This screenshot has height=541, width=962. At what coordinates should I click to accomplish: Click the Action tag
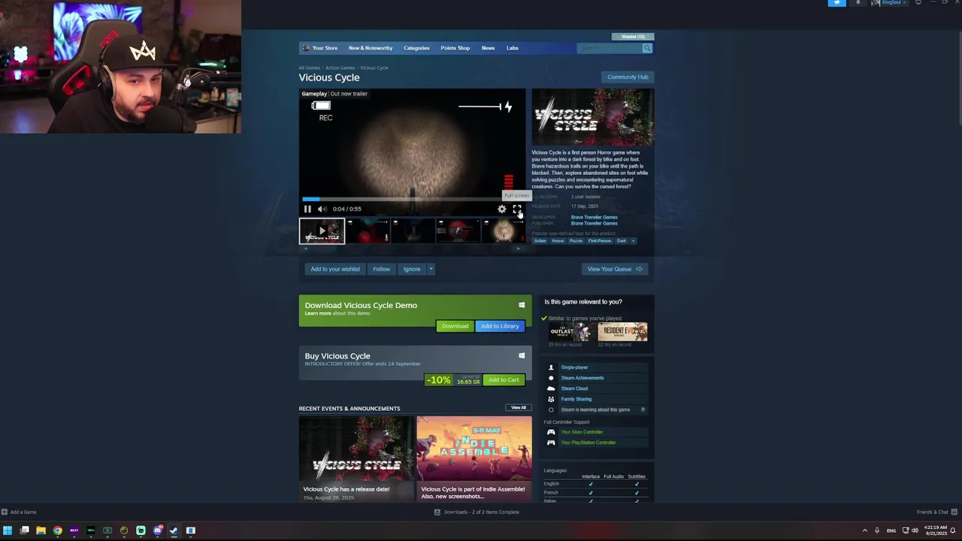click(x=540, y=241)
